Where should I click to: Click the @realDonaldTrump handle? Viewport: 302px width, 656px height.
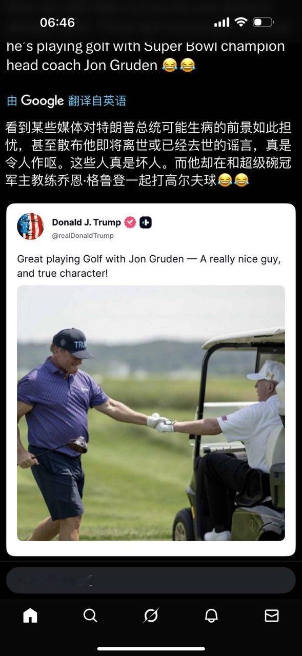pyautogui.click(x=83, y=236)
